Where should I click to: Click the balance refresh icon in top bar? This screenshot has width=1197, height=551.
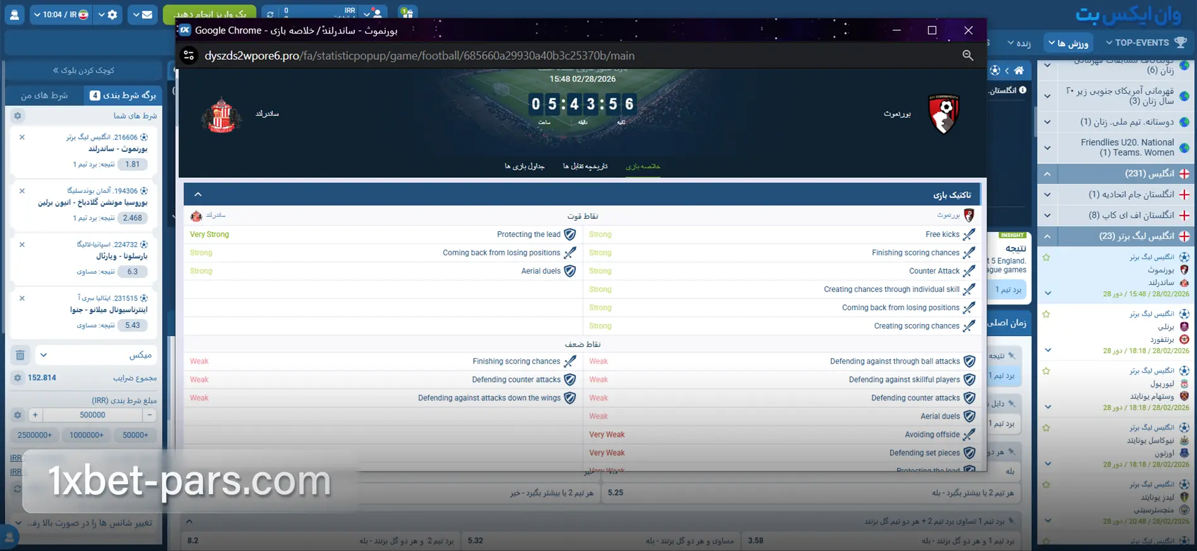(270, 14)
